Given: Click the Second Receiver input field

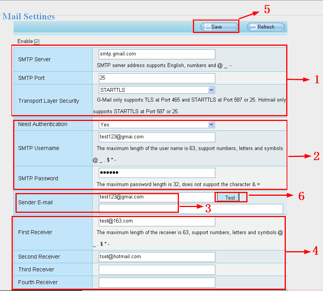Looking at the screenshot, I should click(x=157, y=257).
